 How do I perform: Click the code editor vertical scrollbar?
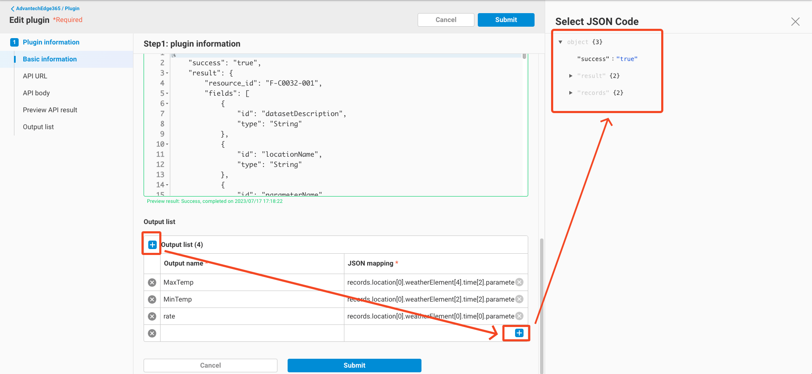pyautogui.click(x=524, y=56)
